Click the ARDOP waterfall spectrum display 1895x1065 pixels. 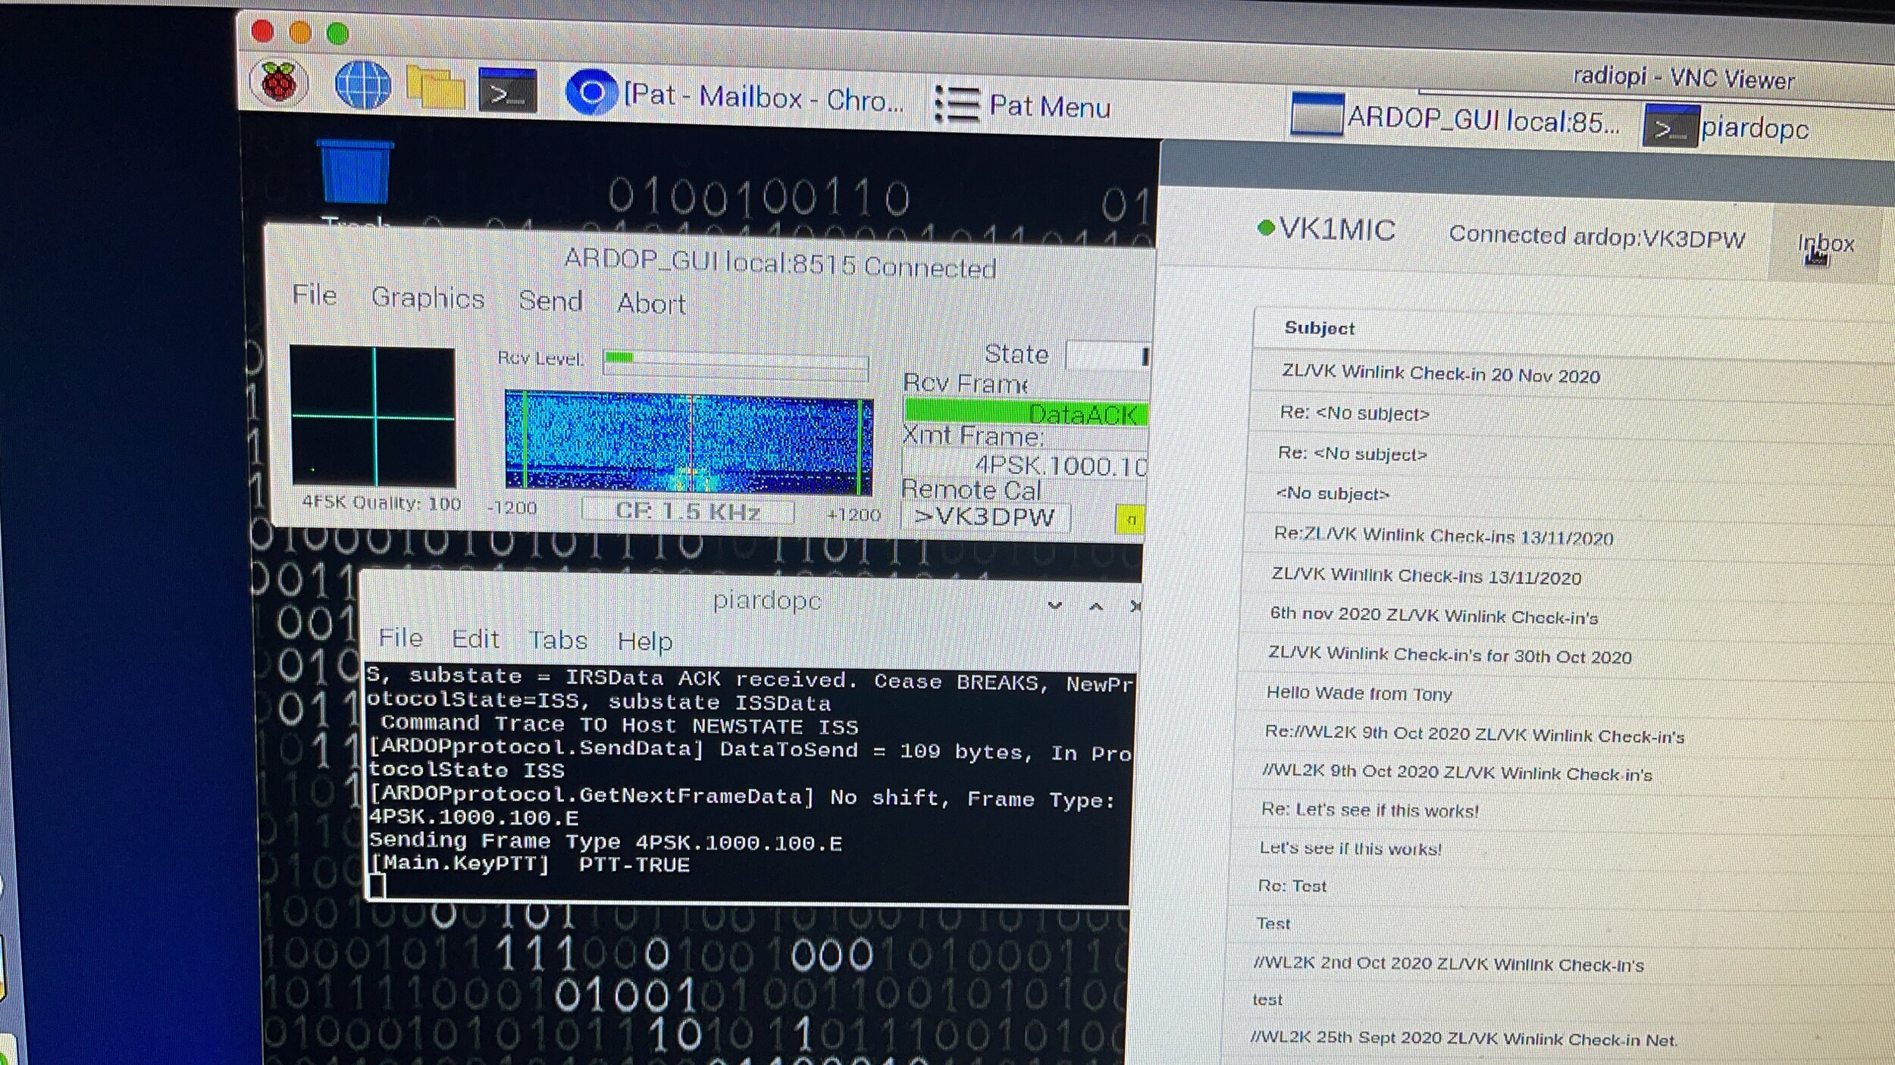689,442
